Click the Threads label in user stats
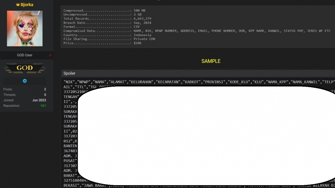The height and width of the screenshot is (188, 335). tap(10, 95)
